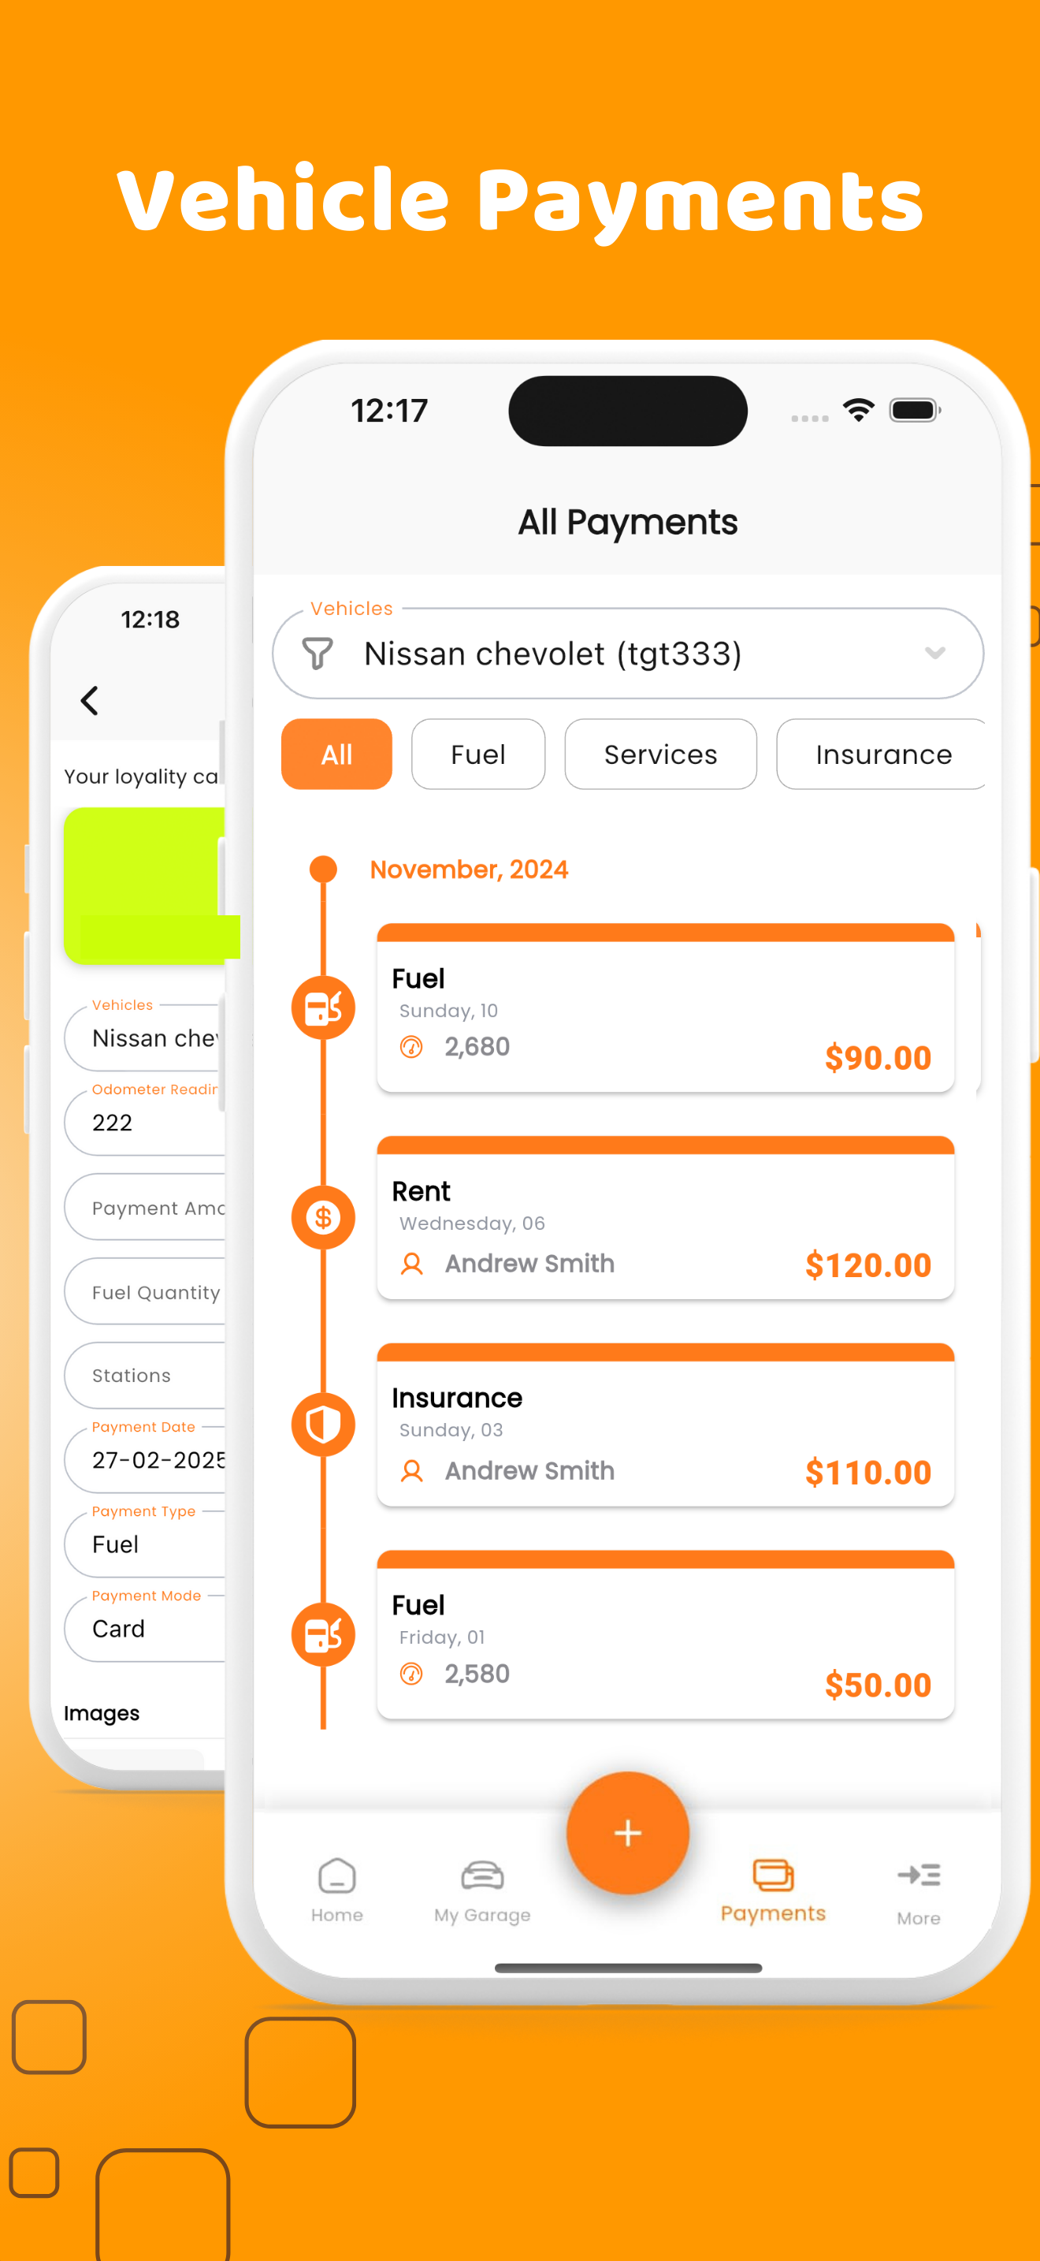The image size is (1040, 2261).
Task: Tap the back arrow on rear phone
Action: click(90, 699)
